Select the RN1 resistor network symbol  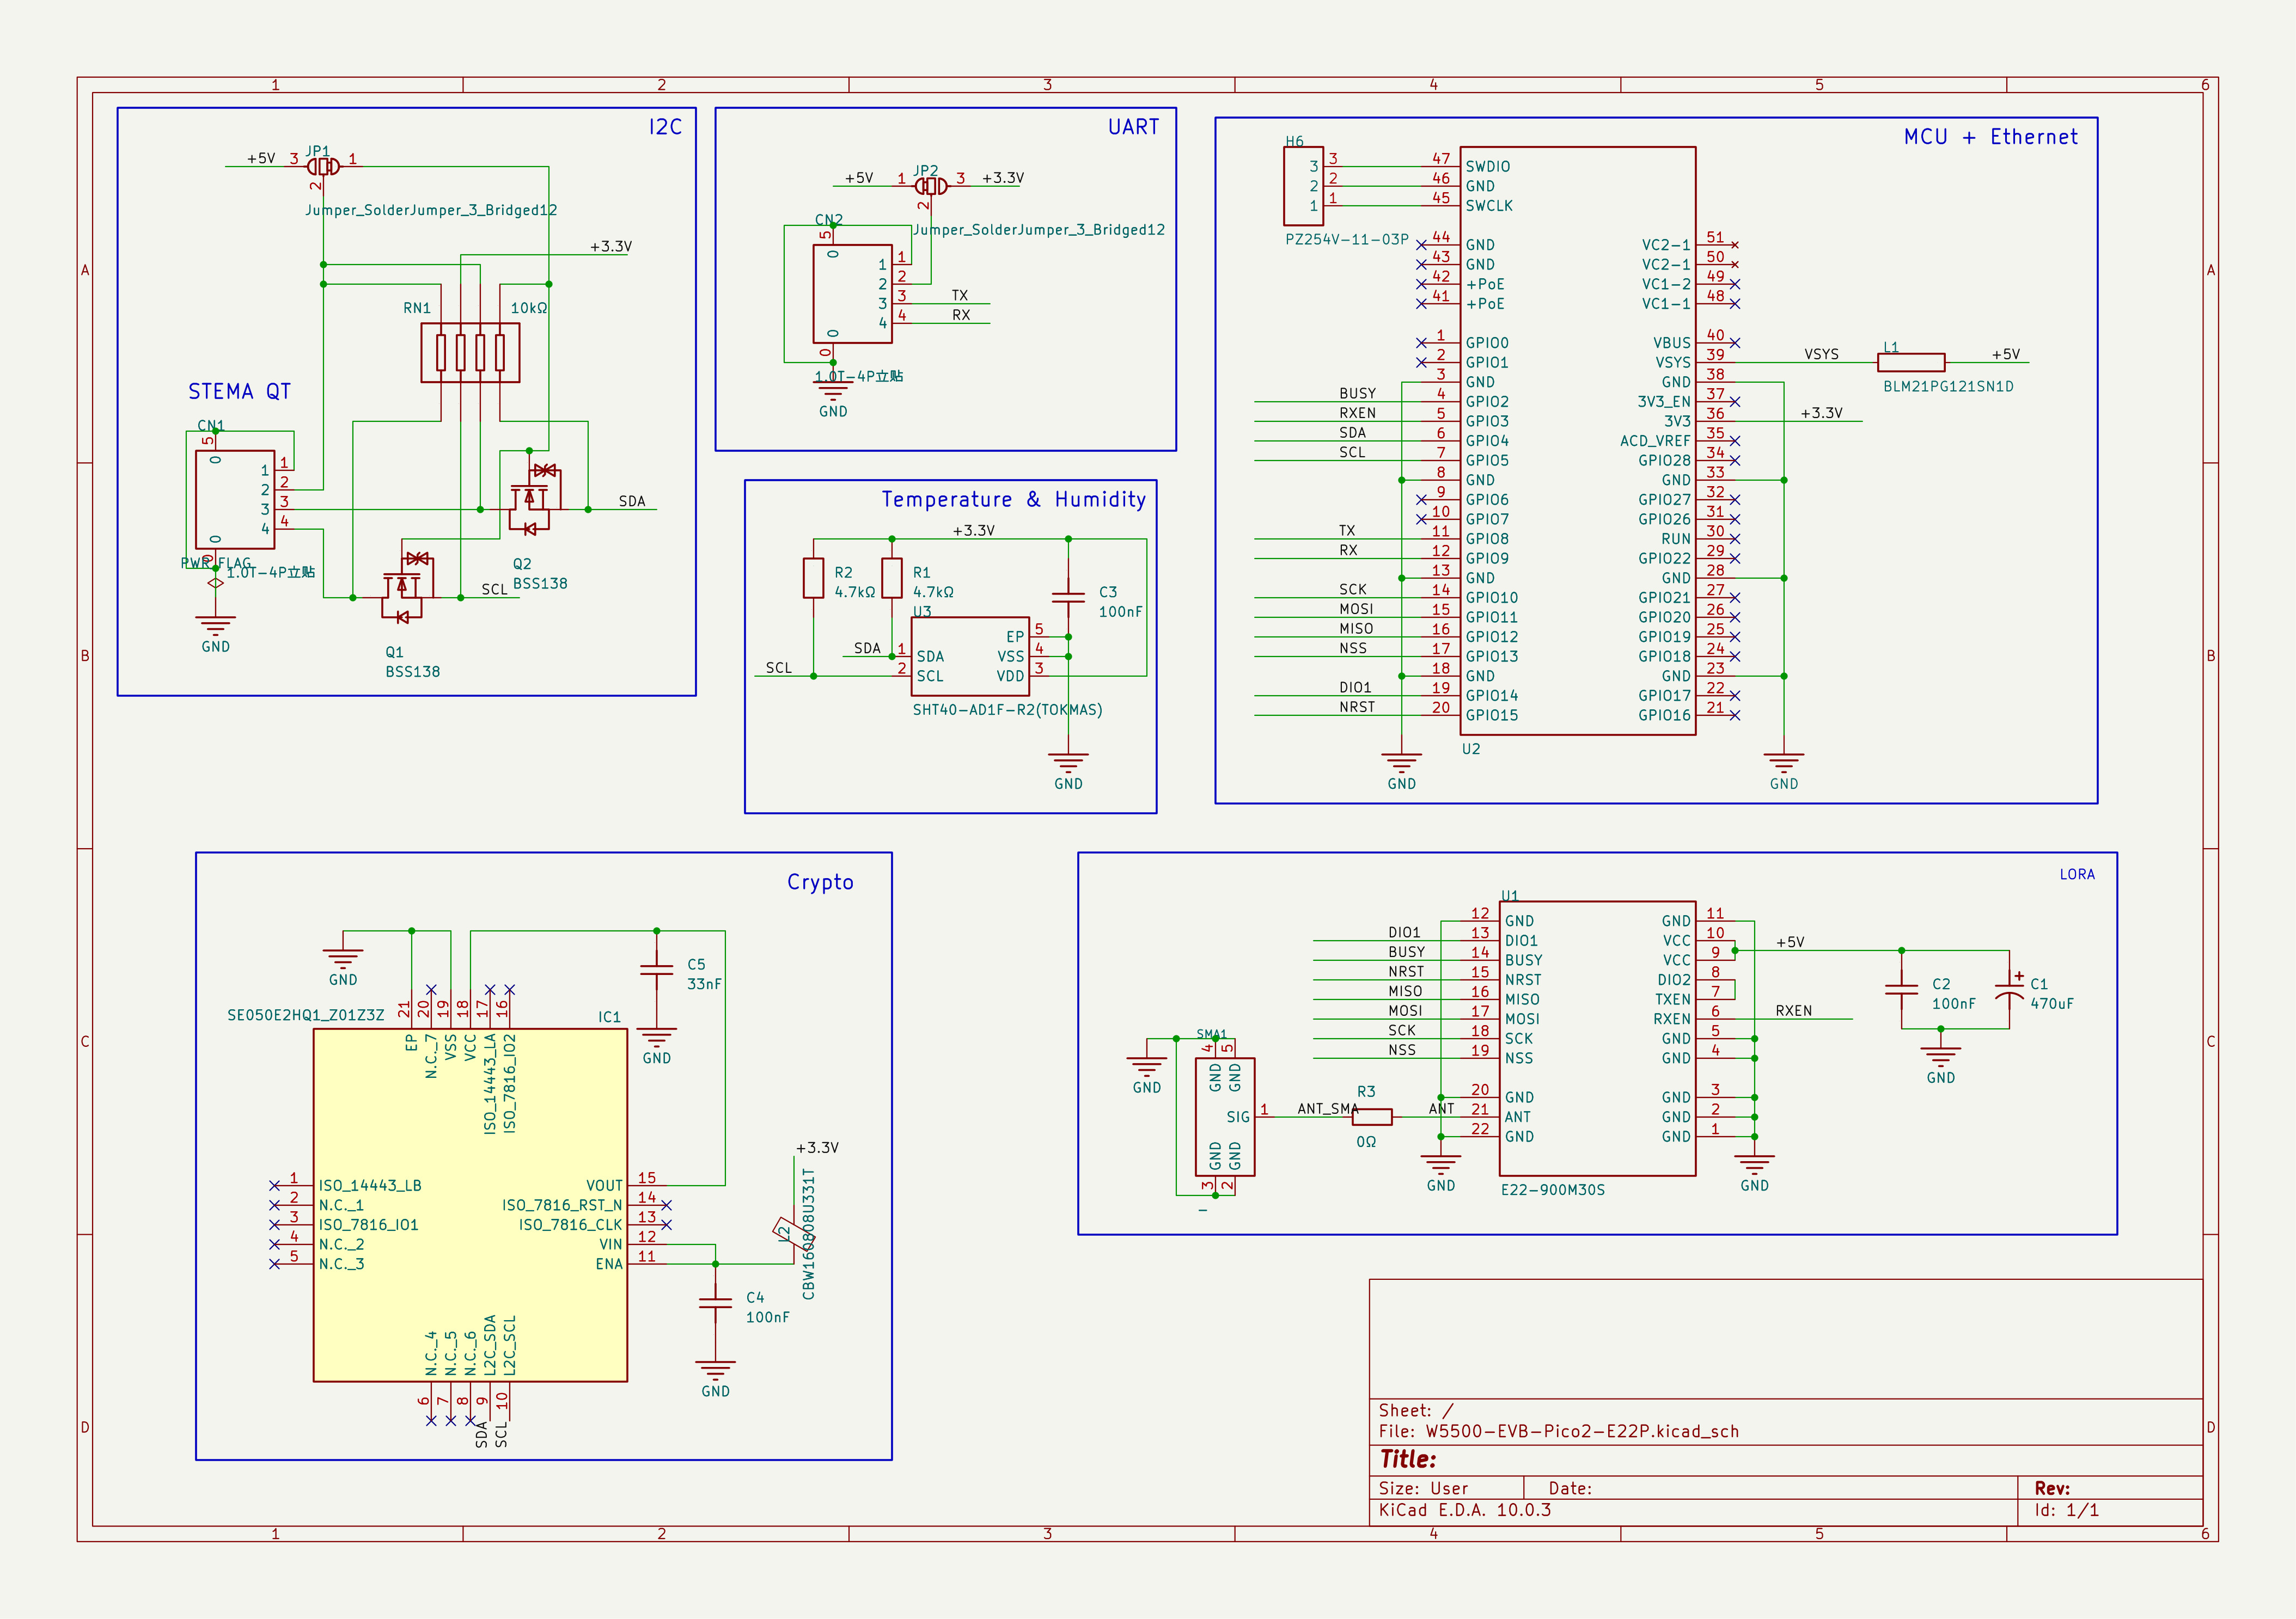tap(470, 353)
